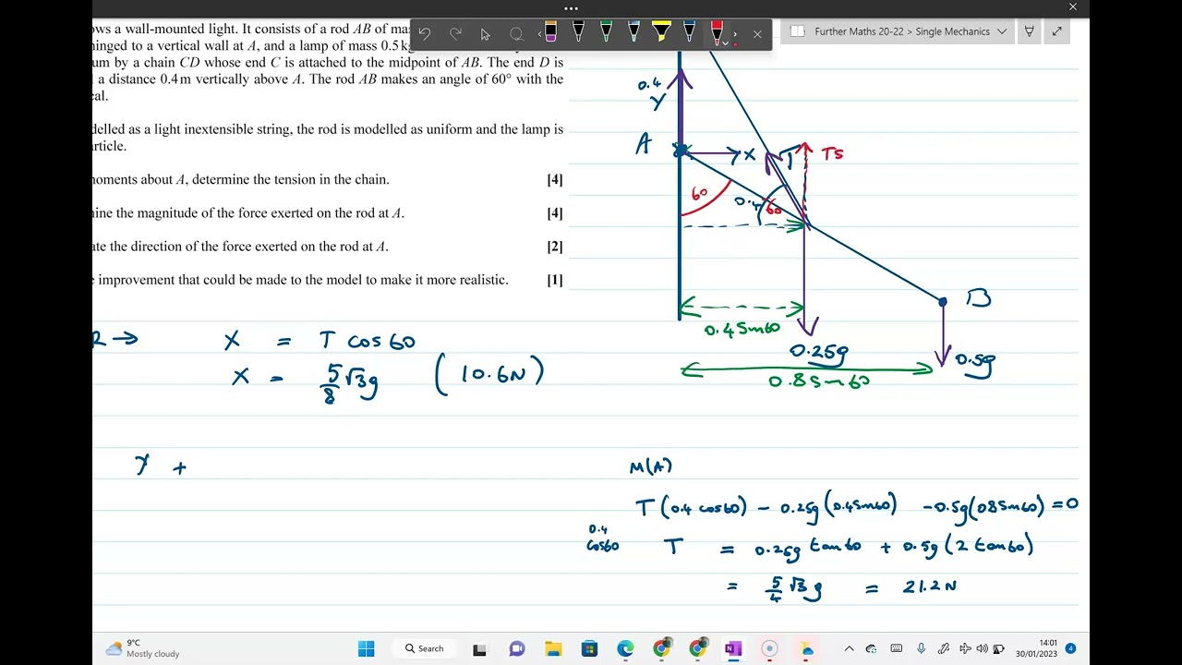Open the Windows Start menu
Image resolution: width=1182 pixels, height=665 pixels.
click(x=367, y=648)
